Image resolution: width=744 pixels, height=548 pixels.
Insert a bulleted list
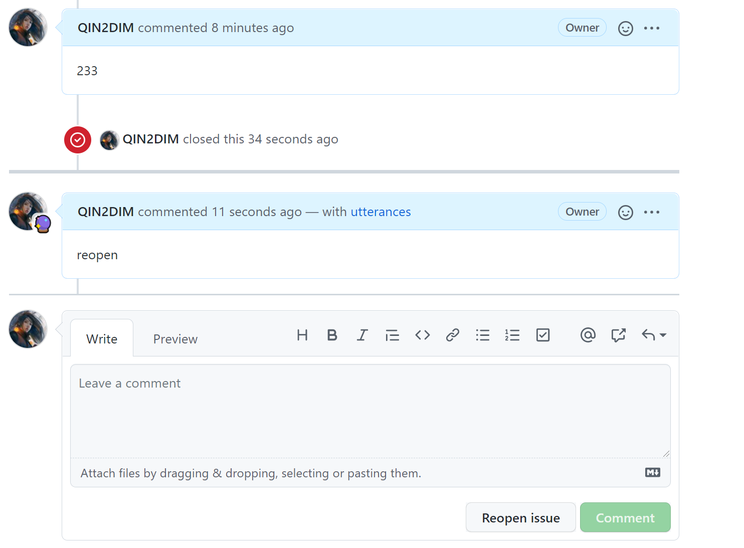coord(482,335)
